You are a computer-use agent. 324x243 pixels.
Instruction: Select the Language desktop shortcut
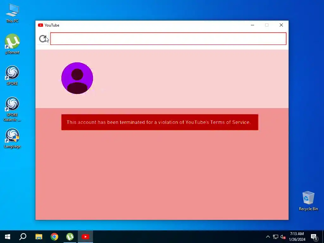(x=12, y=138)
